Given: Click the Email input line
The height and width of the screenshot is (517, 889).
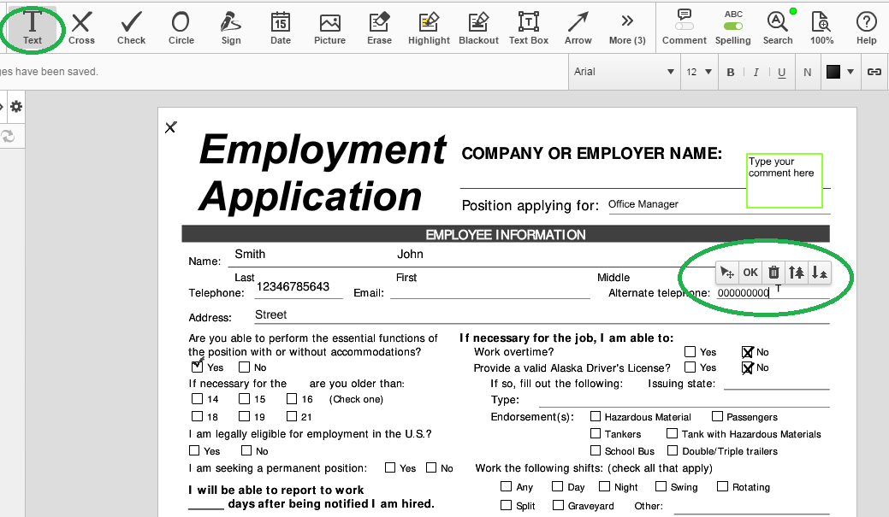Looking at the screenshot, I should [x=490, y=291].
